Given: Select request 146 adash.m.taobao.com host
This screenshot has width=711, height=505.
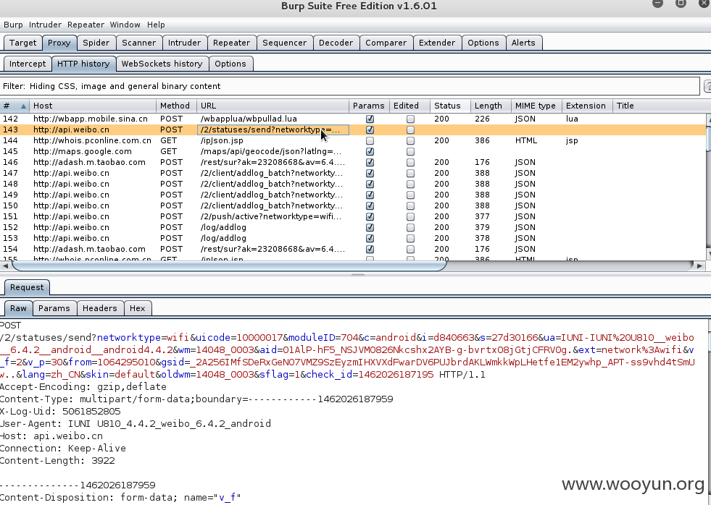Looking at the screenshot, I should point(89,163).
